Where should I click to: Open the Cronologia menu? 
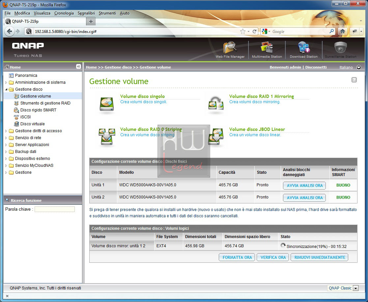tap(64, 13)
